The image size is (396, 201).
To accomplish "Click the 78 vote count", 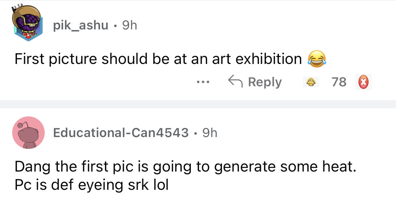I will point(339,82).
